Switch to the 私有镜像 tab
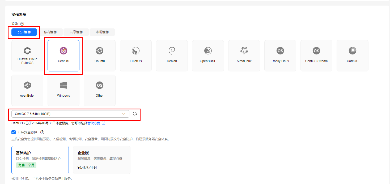Screen dimensions: 390x184 coord(50,32)
